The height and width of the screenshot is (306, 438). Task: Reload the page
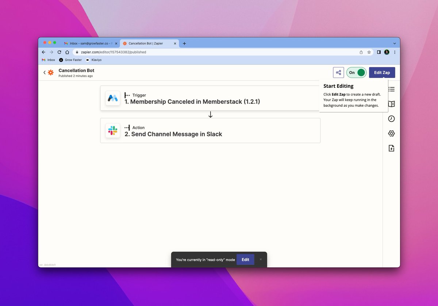59,52
